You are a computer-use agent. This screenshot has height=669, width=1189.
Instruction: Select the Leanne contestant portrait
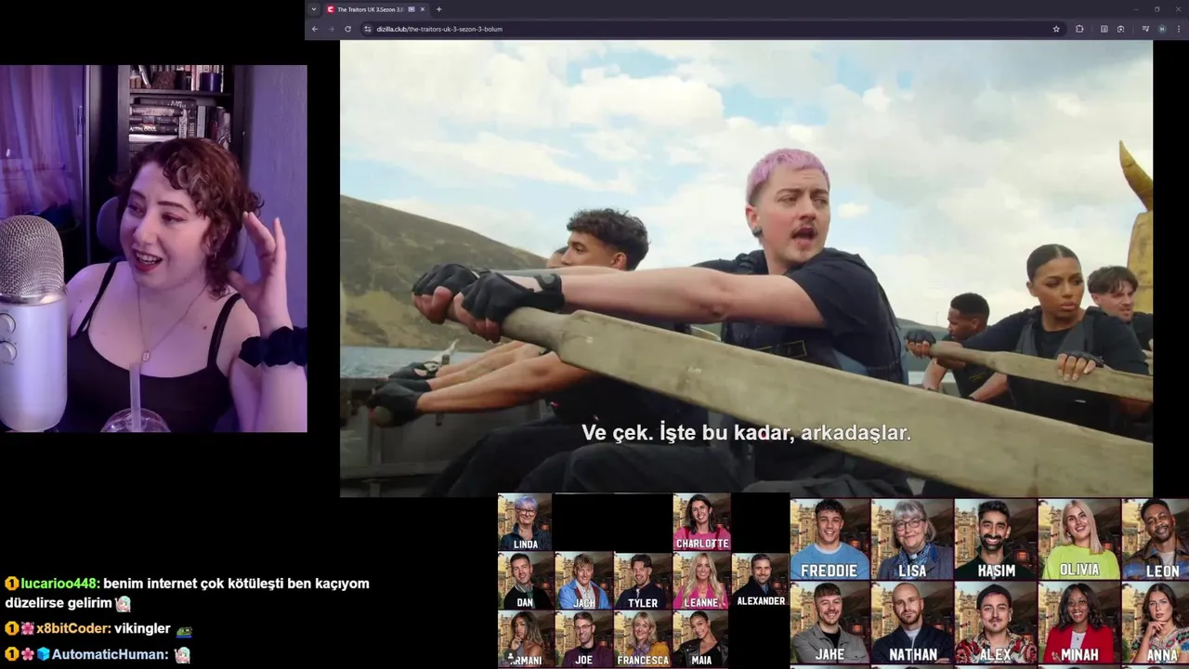pos(701,581)
